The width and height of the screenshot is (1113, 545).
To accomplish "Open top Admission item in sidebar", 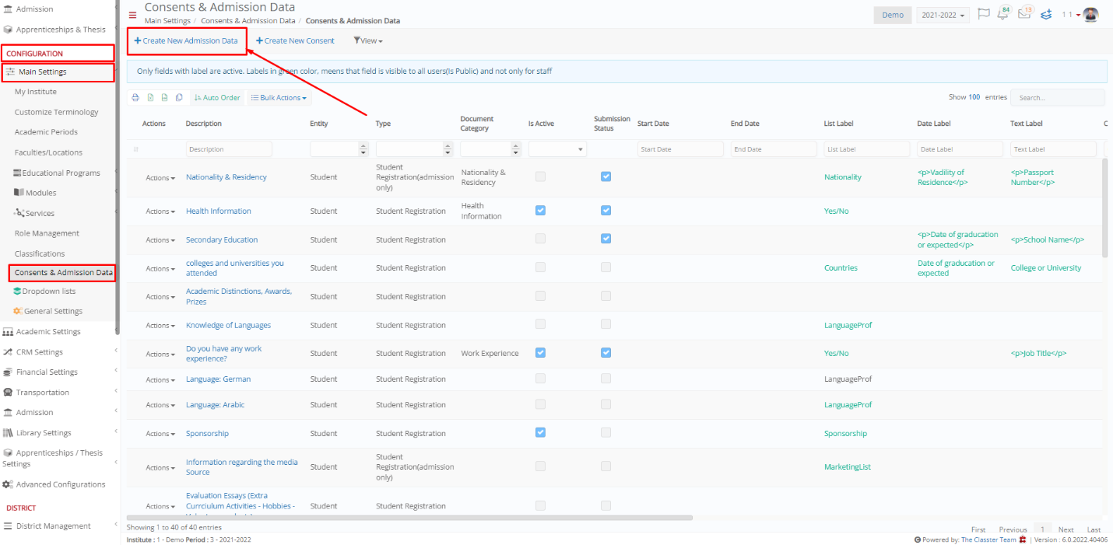I will point(28,9).
